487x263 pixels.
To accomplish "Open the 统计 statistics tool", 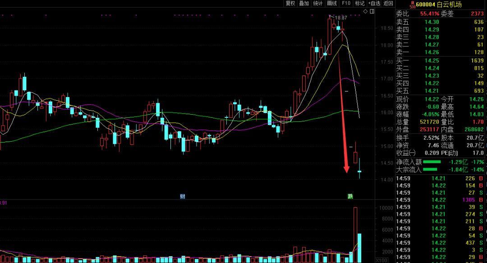I will [x=318, y=3].
